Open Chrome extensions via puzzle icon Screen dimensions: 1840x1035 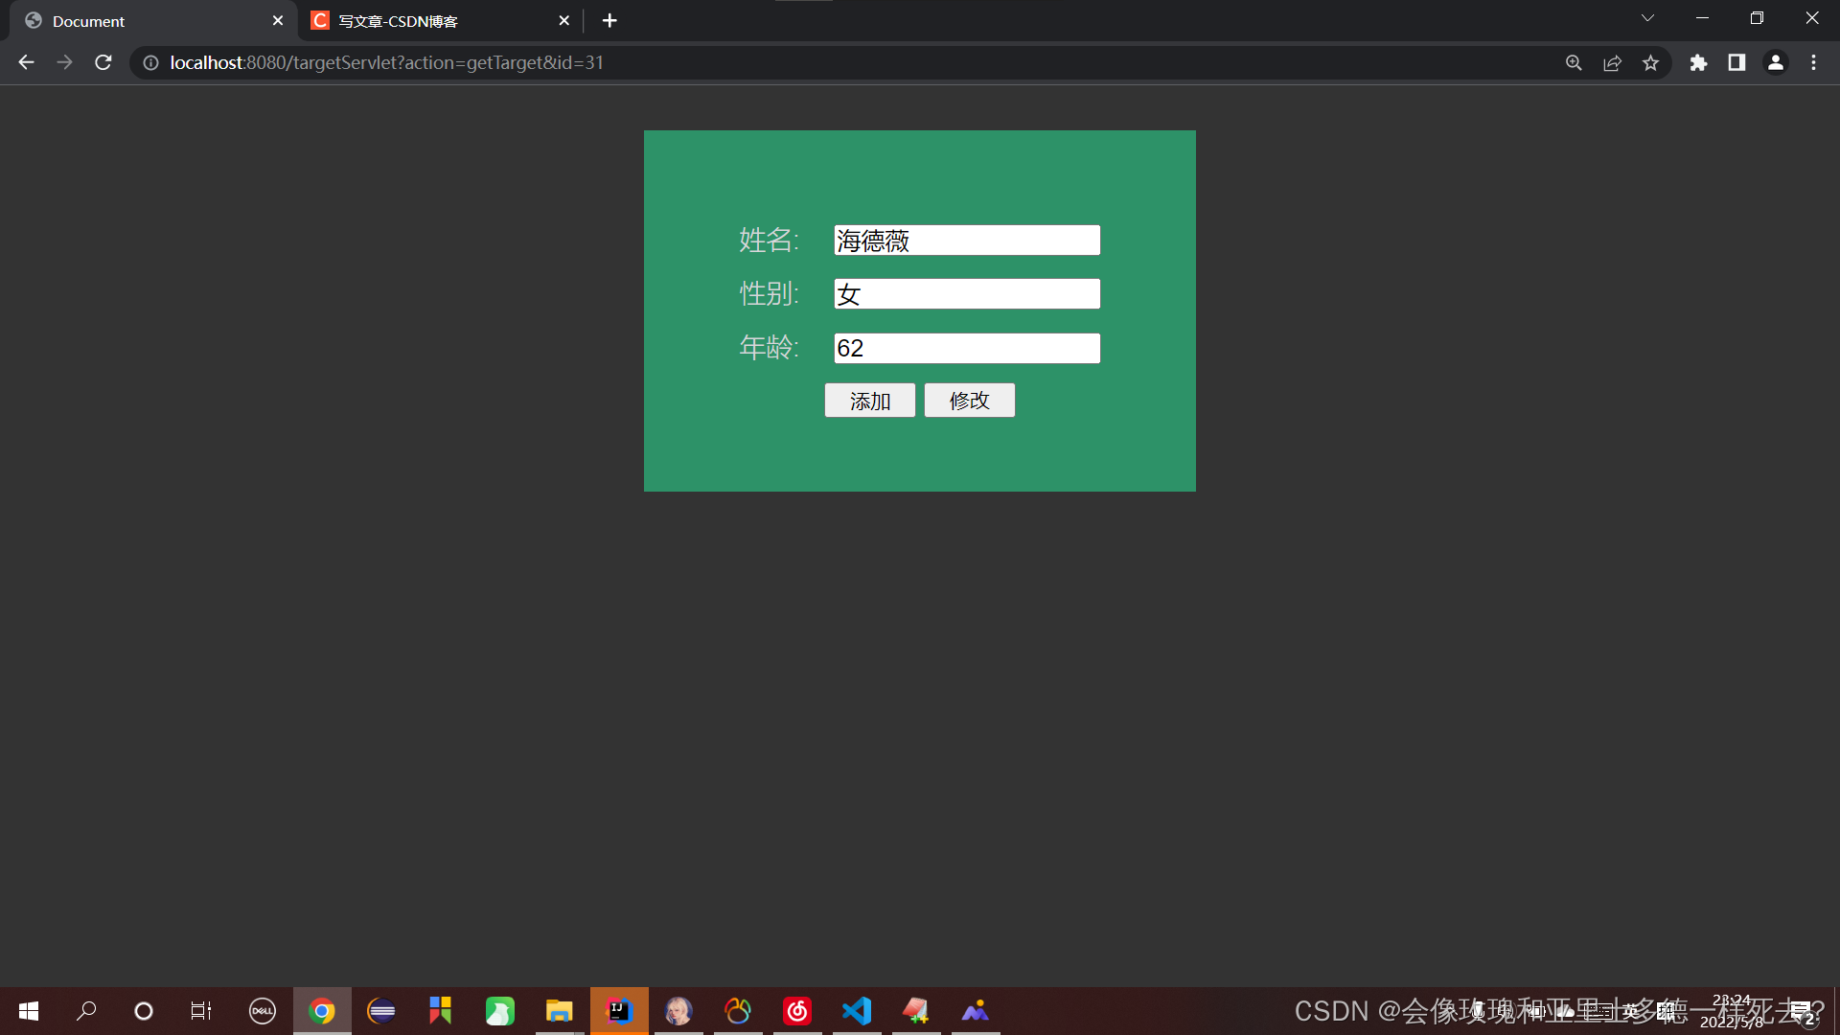[x=1699, y=62]
